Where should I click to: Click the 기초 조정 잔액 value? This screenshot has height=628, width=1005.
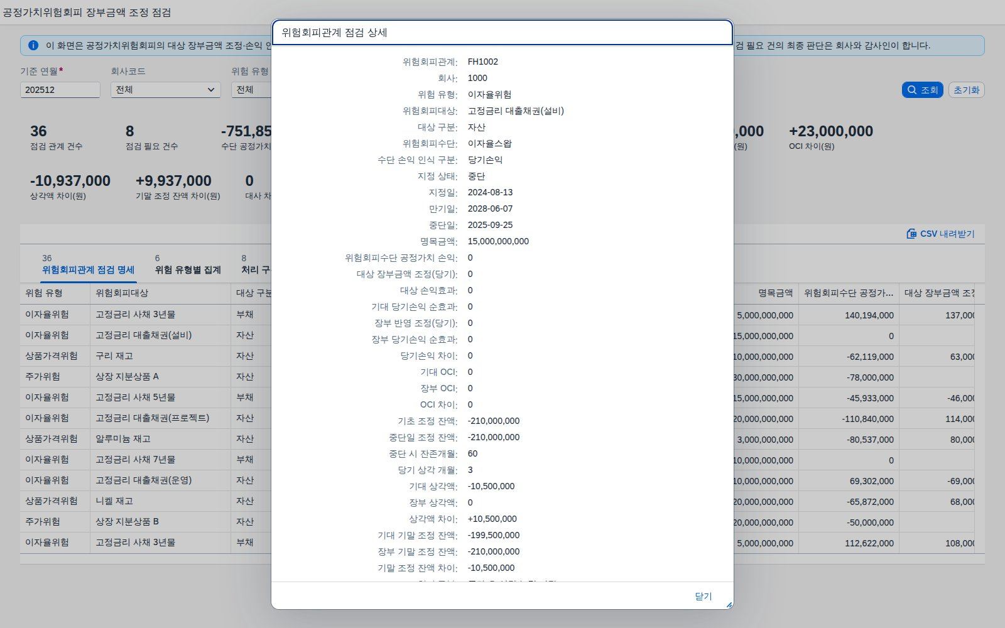(x=494, y=421)
